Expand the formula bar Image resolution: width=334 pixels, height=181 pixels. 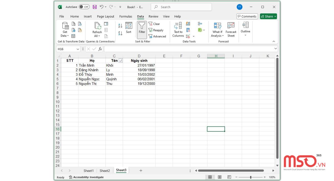[276, 49]
